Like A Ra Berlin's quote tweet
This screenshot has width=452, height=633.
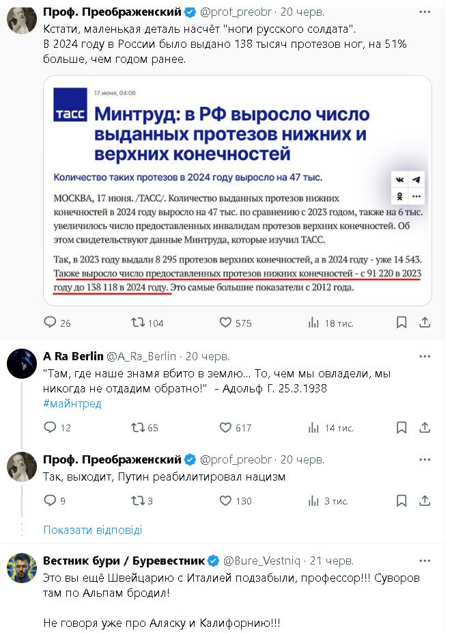pos(225,428)
